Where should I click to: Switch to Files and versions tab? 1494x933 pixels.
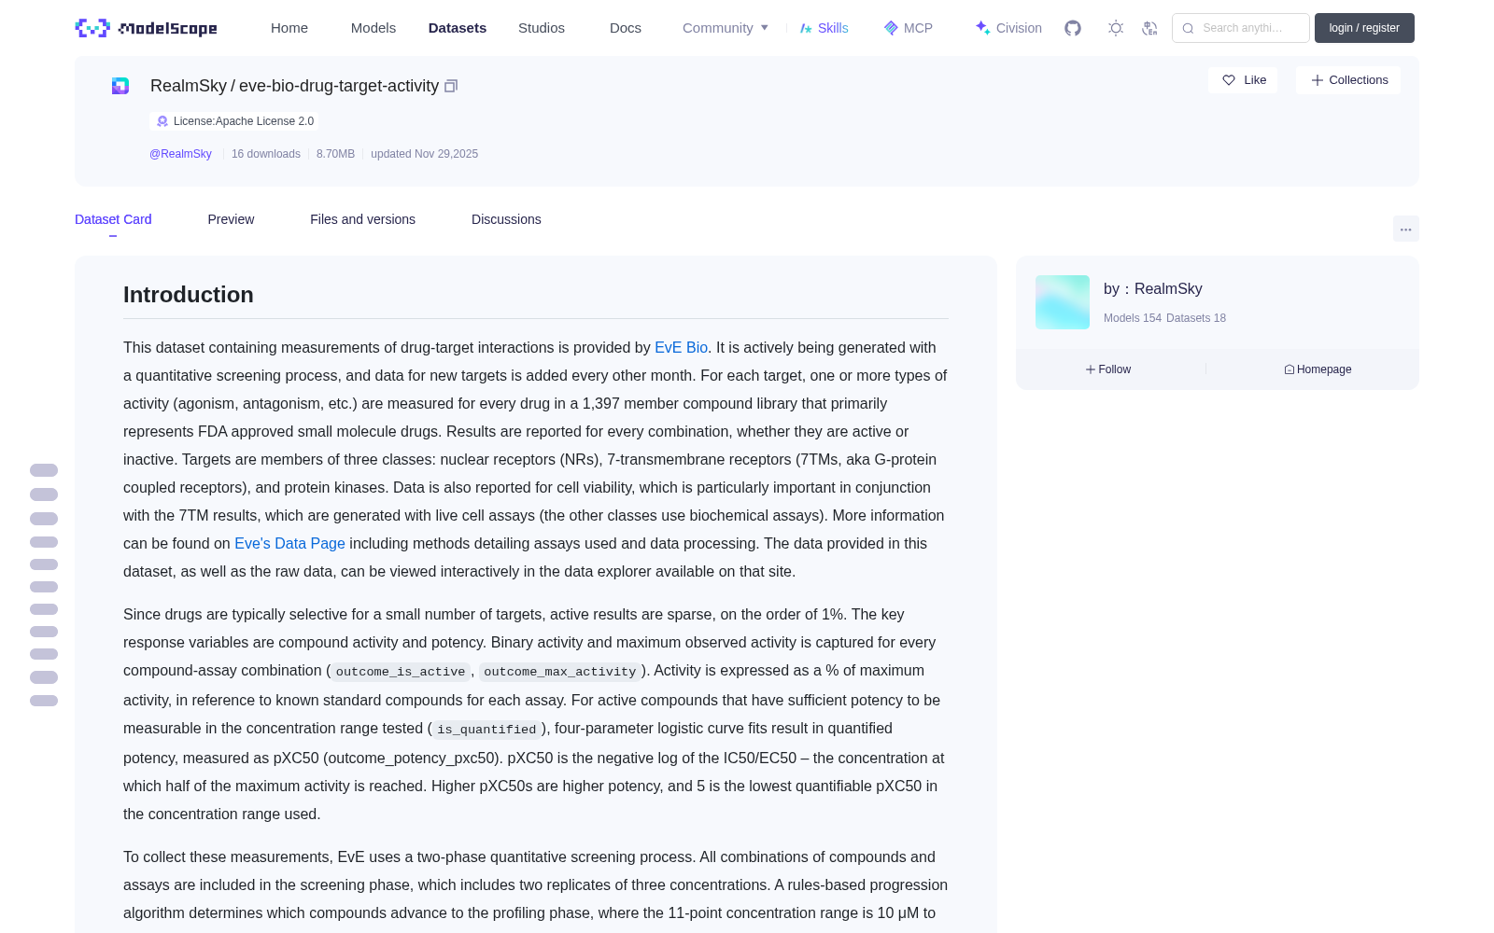coord(362,219)
